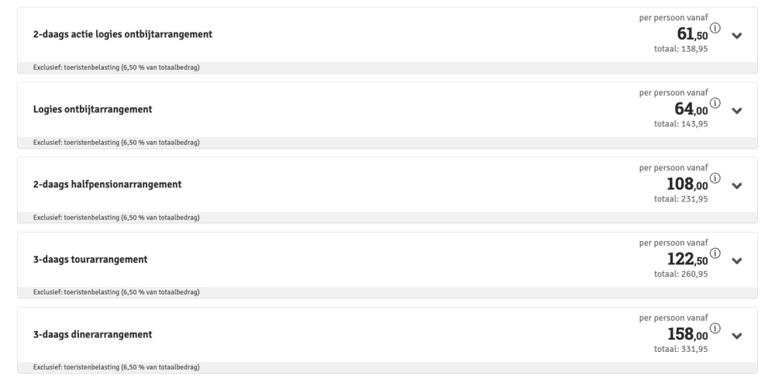Click info icon next to 122,50 price
775x386 pixels.
pyautogui.click(x=715, y=253)
